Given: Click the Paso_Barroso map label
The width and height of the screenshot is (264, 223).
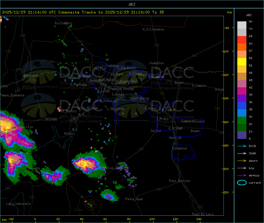Looking at the screenshot, I should tap(180, 181).
